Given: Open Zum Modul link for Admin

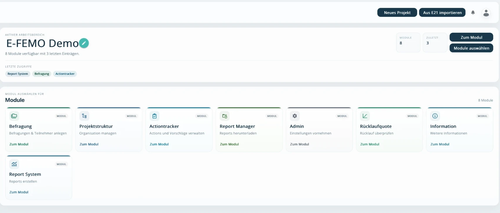Looking at the screenshot, I should (299, 144).
